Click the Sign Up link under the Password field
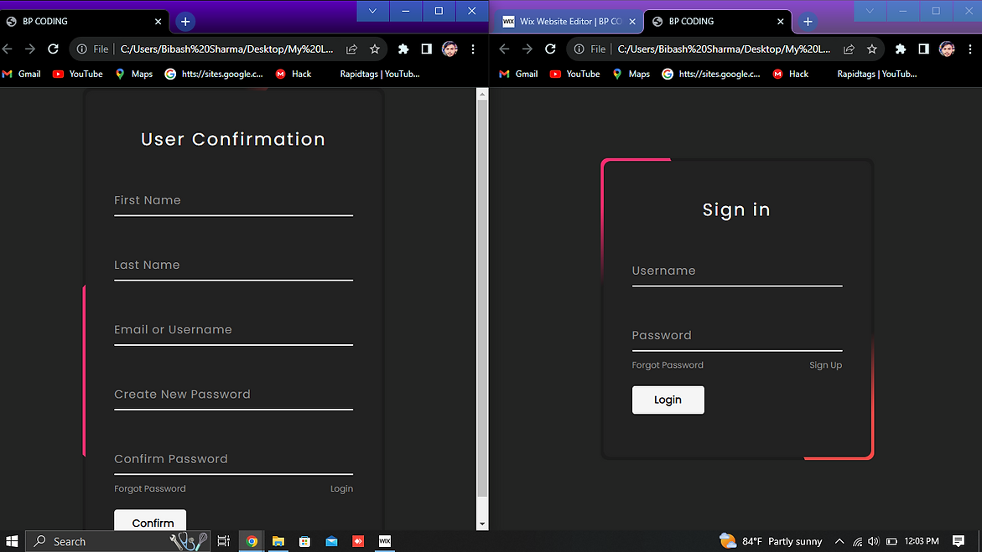982x552 pixels. coord(825,365)
